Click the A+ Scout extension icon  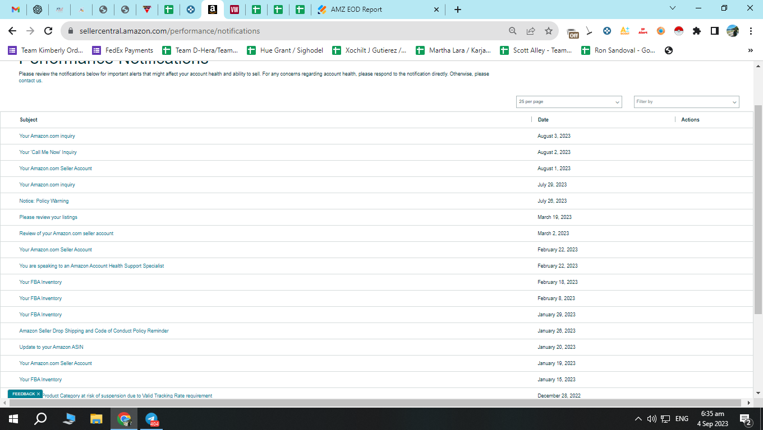tap(625, 31)
